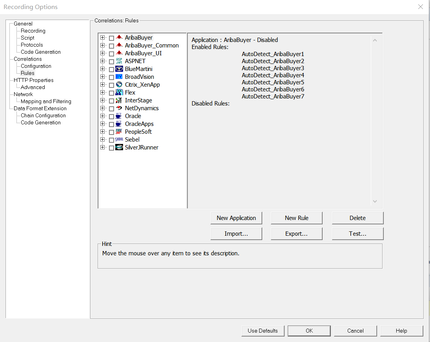Screen dimensions: 430x342
Task: Expand the NetDynamics tree node
Action: click(103, 108)
